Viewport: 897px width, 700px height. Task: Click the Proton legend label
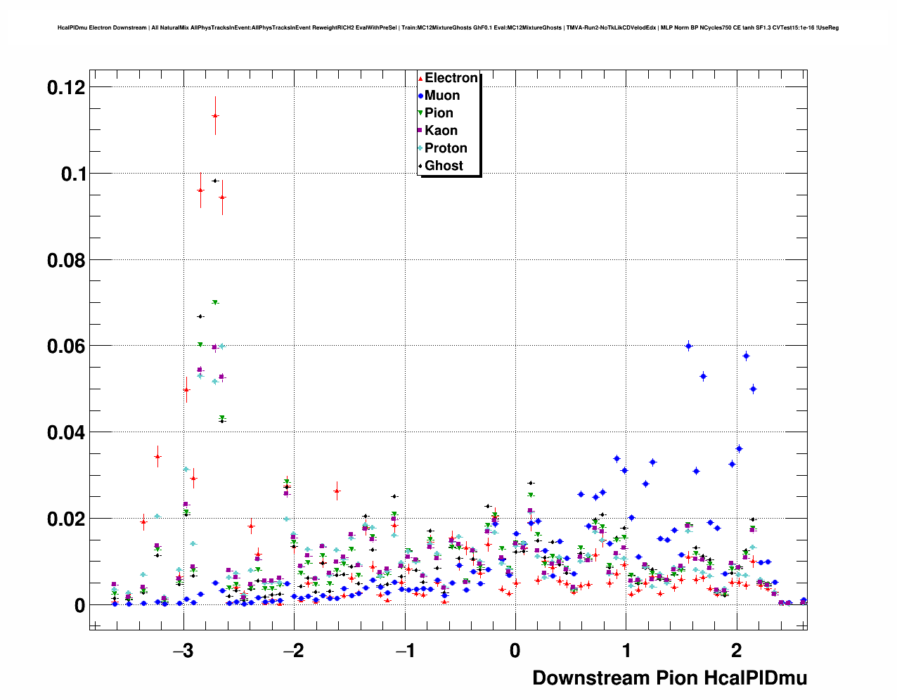[446, 148]
